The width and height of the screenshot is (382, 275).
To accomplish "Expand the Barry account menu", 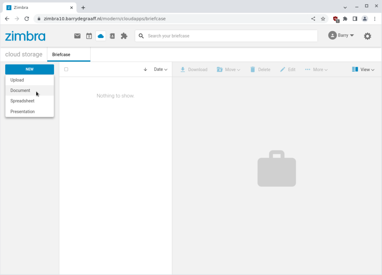I will [x=341, y=35].
